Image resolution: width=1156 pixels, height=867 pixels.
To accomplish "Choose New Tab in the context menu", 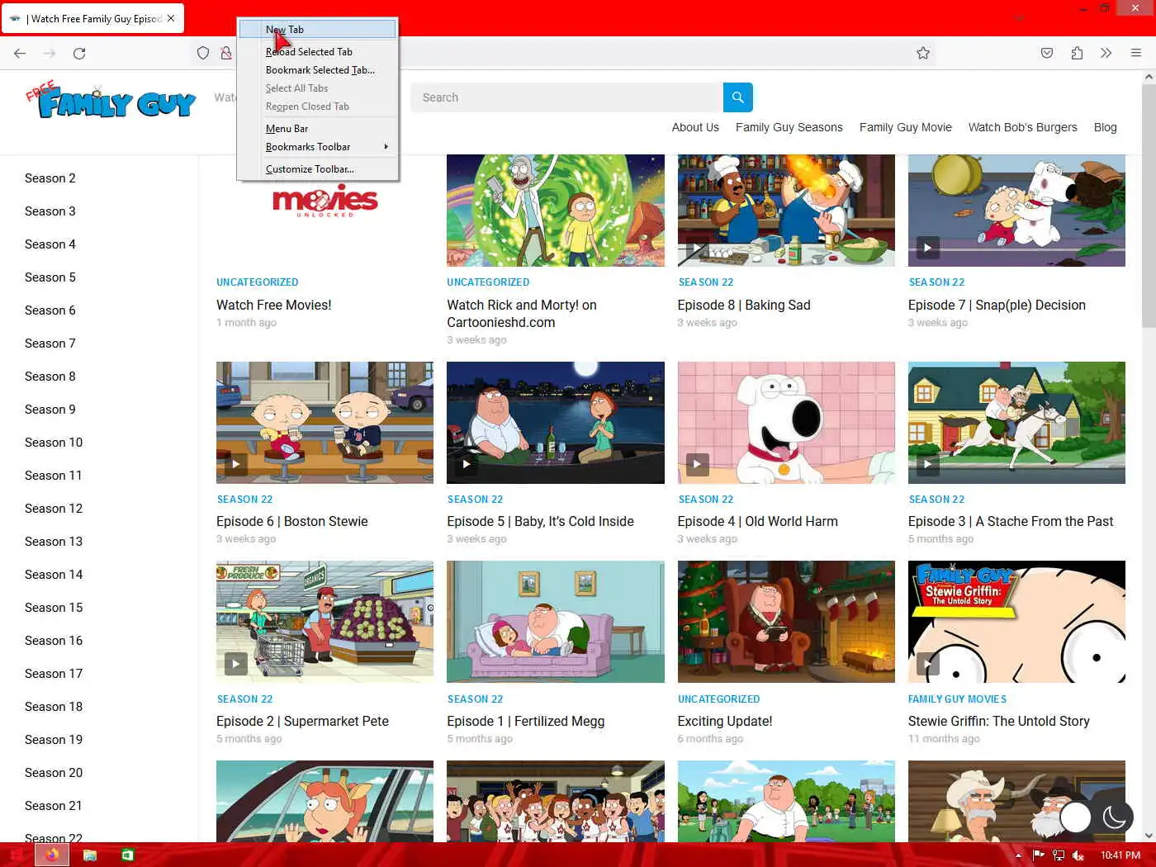I will [318, 29].
